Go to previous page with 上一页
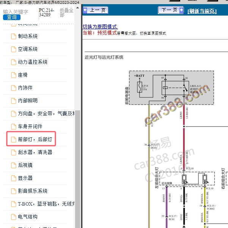This screenshot has height=228, width=228. [x=96, y=10]
